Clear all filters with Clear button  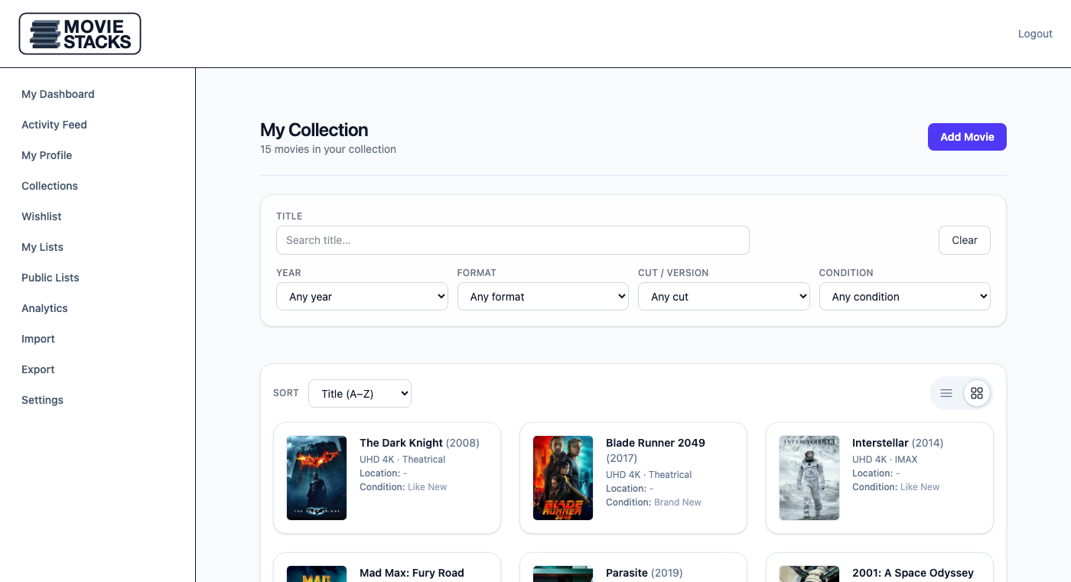(964, 240)
